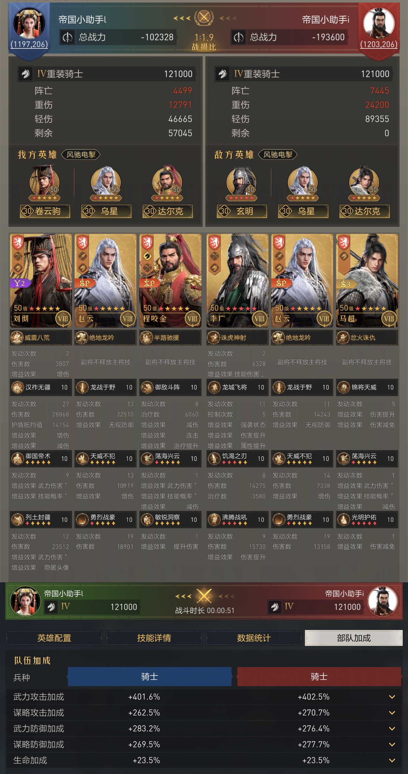Expand the 武力攻击加成 row chevron
The width and height of the screenshot is (408, 774).
point(392,697)
